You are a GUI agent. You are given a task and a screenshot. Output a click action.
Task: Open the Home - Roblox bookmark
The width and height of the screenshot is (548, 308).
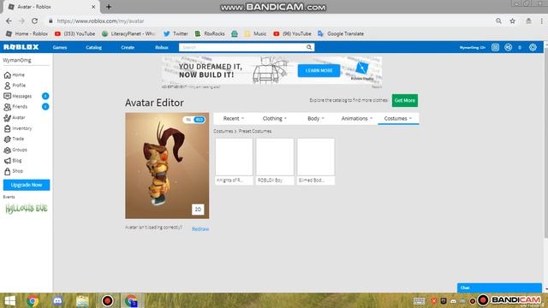click(x=27, y=33)
